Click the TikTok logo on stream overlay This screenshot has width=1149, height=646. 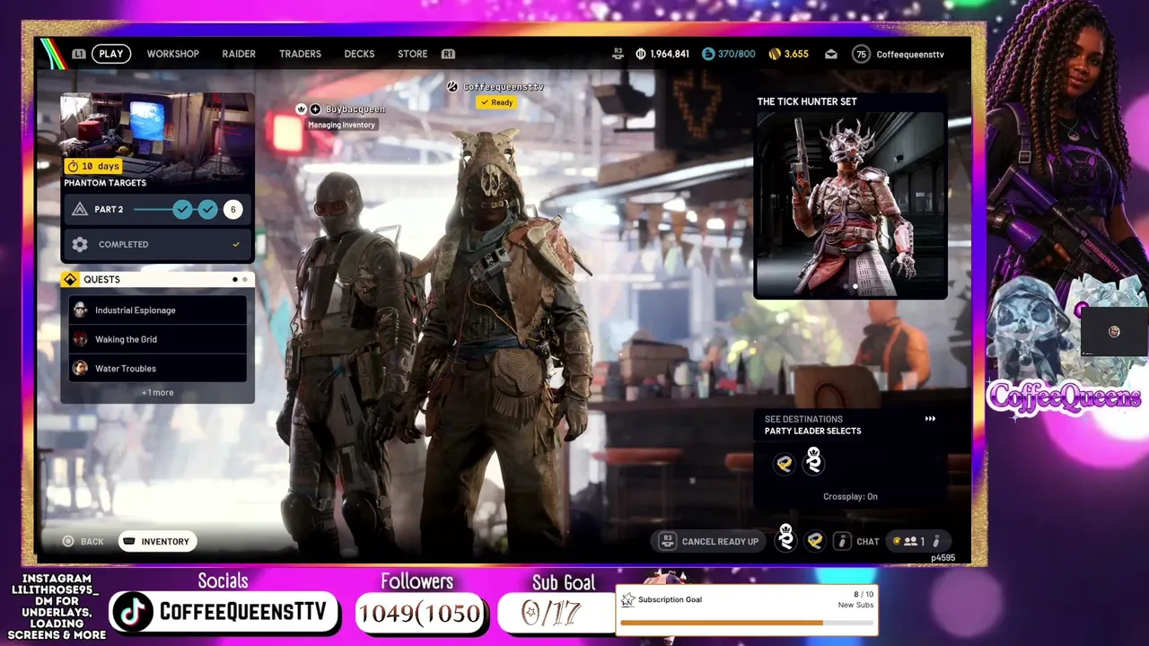click(133, 612)
